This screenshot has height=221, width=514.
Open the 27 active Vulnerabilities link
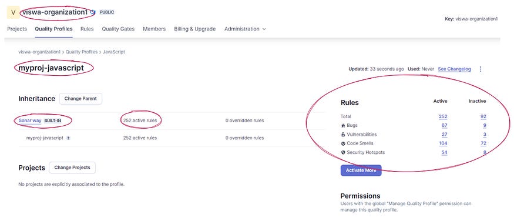[445, 135]
